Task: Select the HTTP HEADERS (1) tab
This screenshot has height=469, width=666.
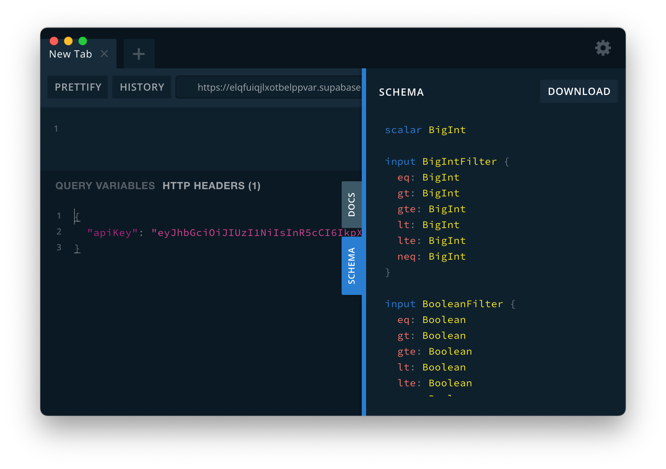Action: (211, 186)
